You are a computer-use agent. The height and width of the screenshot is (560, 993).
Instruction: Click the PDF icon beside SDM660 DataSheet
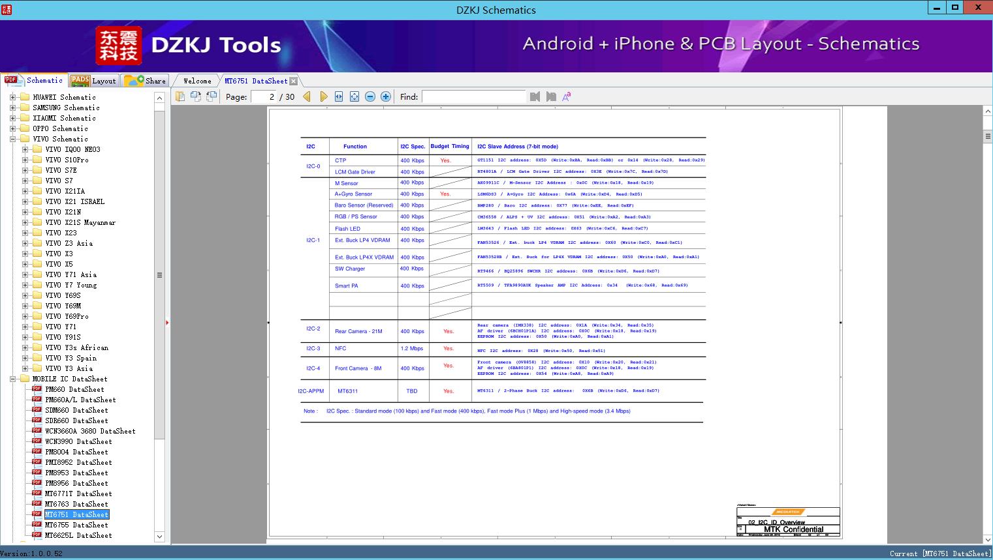click(37, 410)
